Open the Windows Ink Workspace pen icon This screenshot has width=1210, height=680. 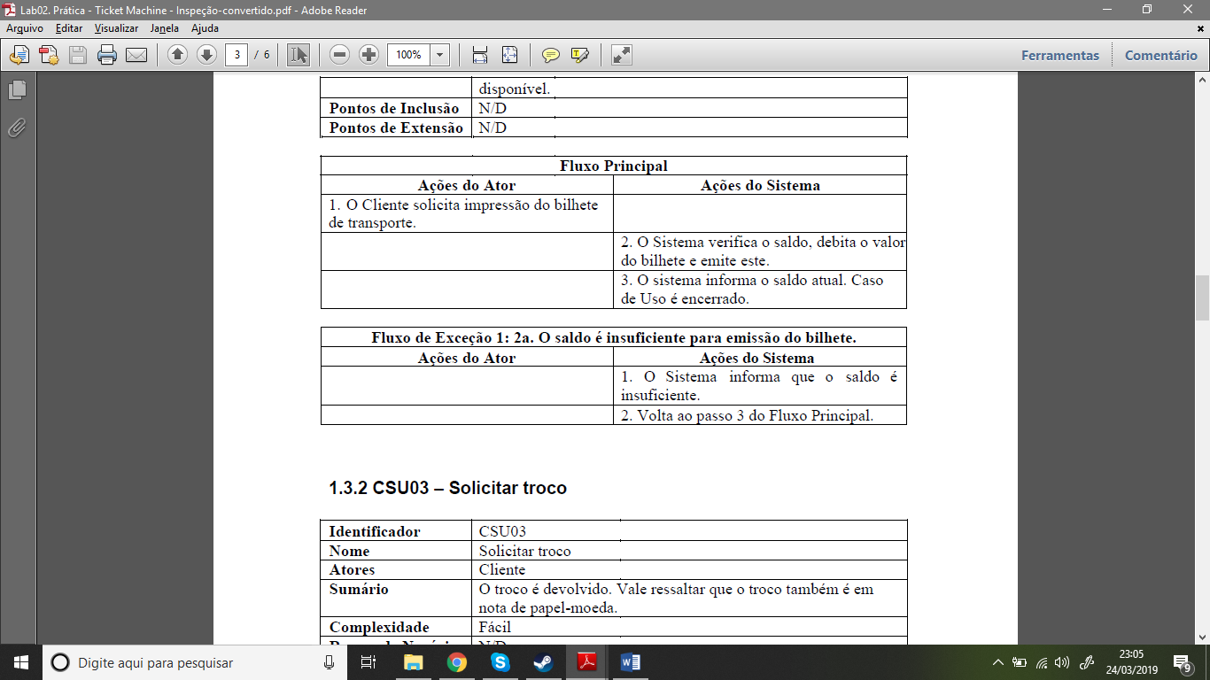coord(1088,662)
